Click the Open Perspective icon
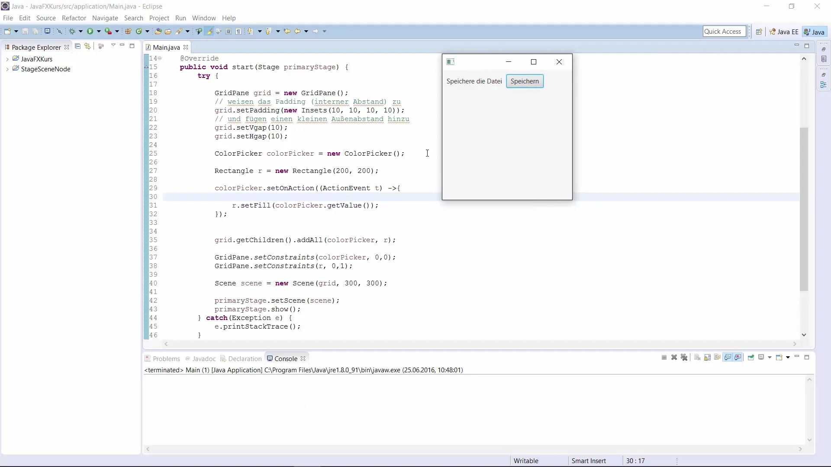The image size is (831, 467). (x=759, y=32)
